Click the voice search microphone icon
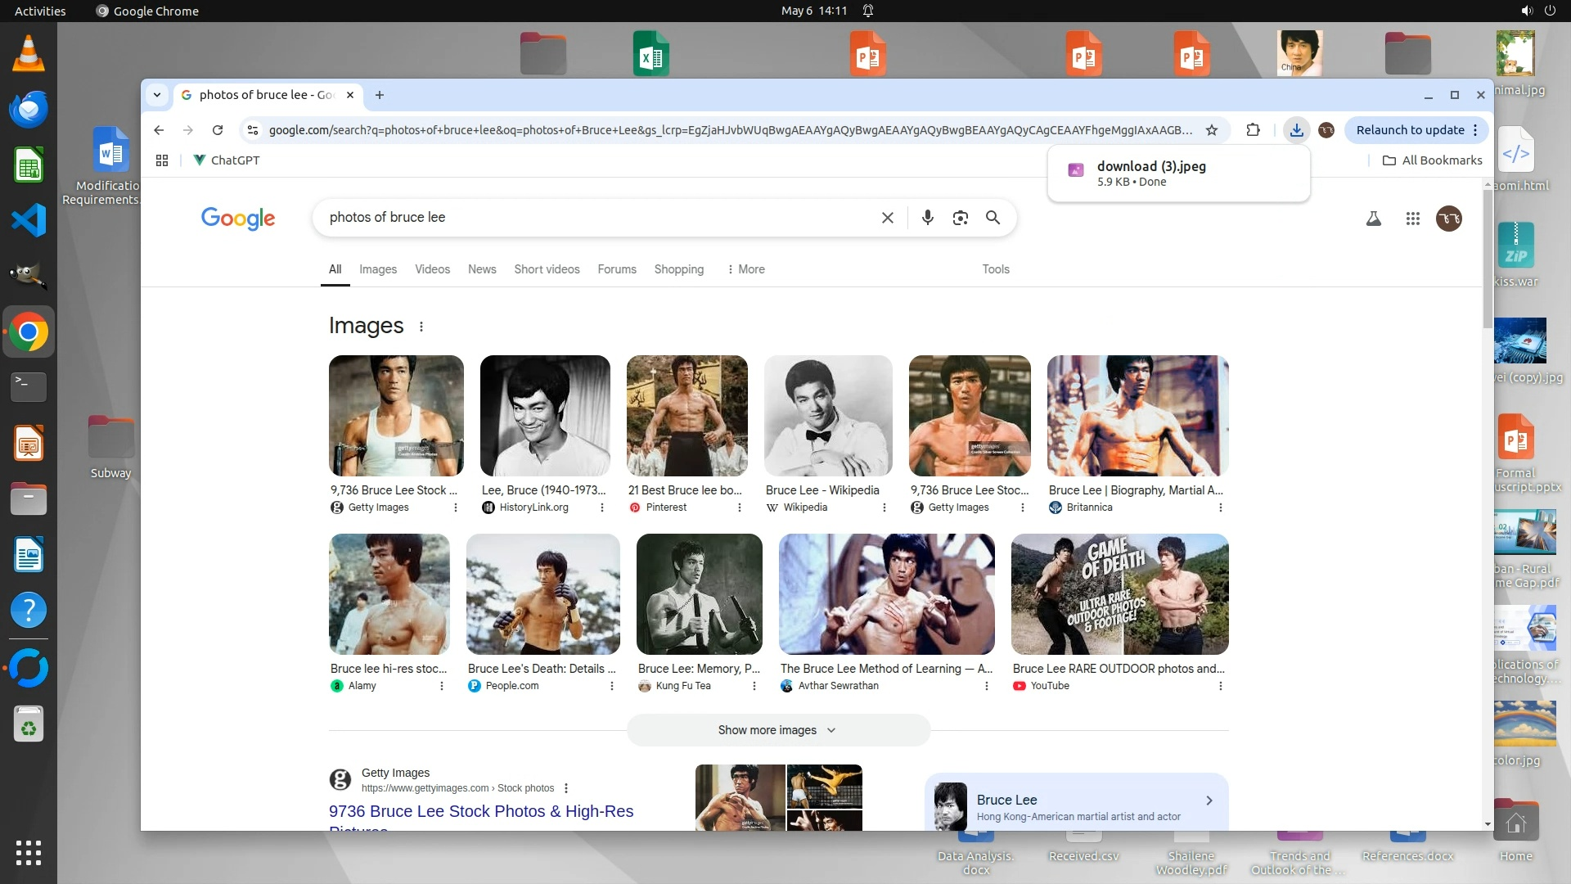Viewport: 1571px width, 884px height. click(x=927, y=218)
